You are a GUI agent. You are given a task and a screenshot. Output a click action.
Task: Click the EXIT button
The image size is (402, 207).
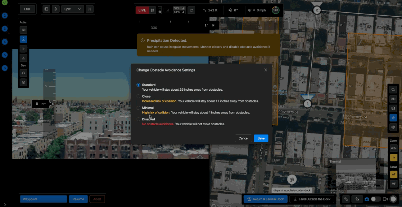pos(27,9)
